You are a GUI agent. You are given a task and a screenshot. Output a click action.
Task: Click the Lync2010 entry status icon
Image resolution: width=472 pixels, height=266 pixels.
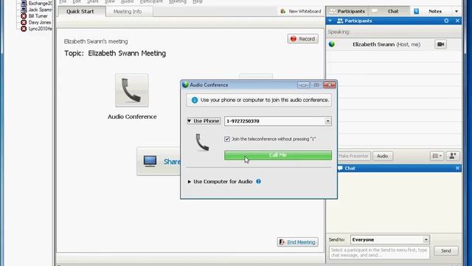coord(24,29)
